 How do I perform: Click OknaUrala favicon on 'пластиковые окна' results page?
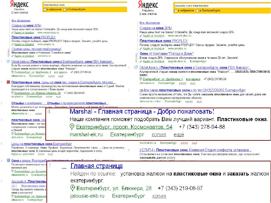pos(8,61)
